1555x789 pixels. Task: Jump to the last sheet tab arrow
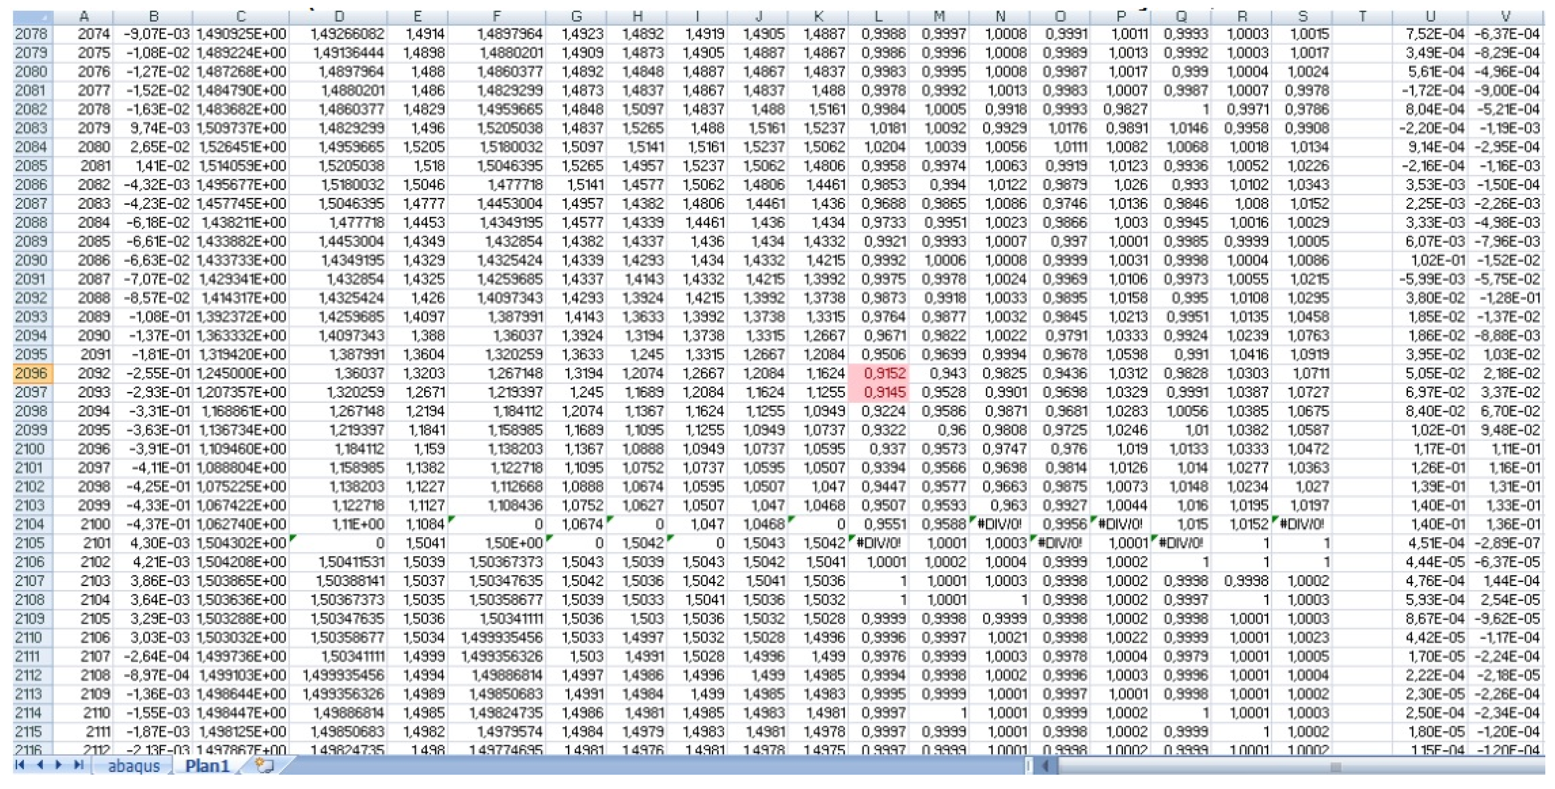78,765
